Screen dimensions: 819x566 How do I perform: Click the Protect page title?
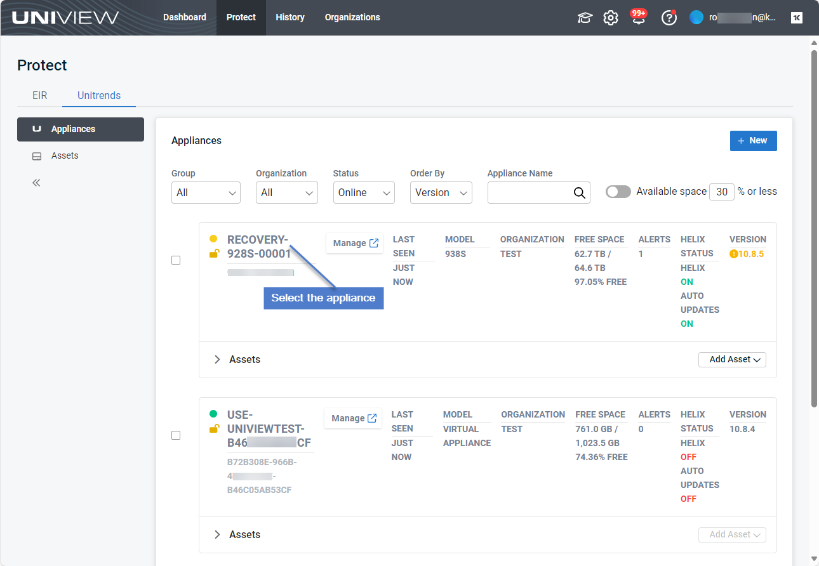point(42,65)
